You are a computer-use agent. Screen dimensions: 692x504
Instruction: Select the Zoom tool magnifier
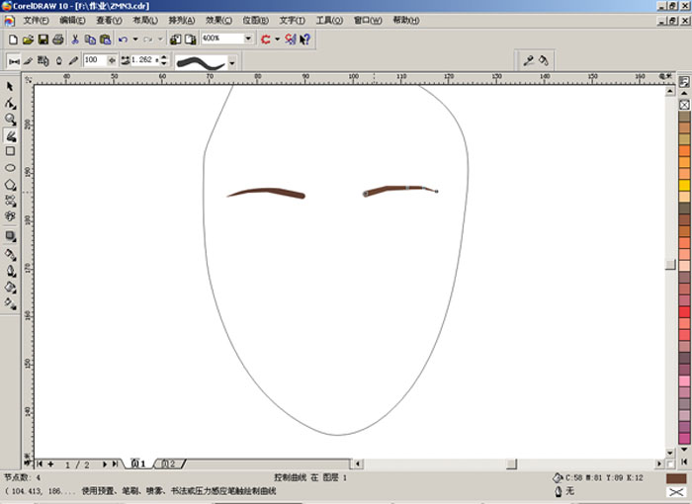(10, 119)
